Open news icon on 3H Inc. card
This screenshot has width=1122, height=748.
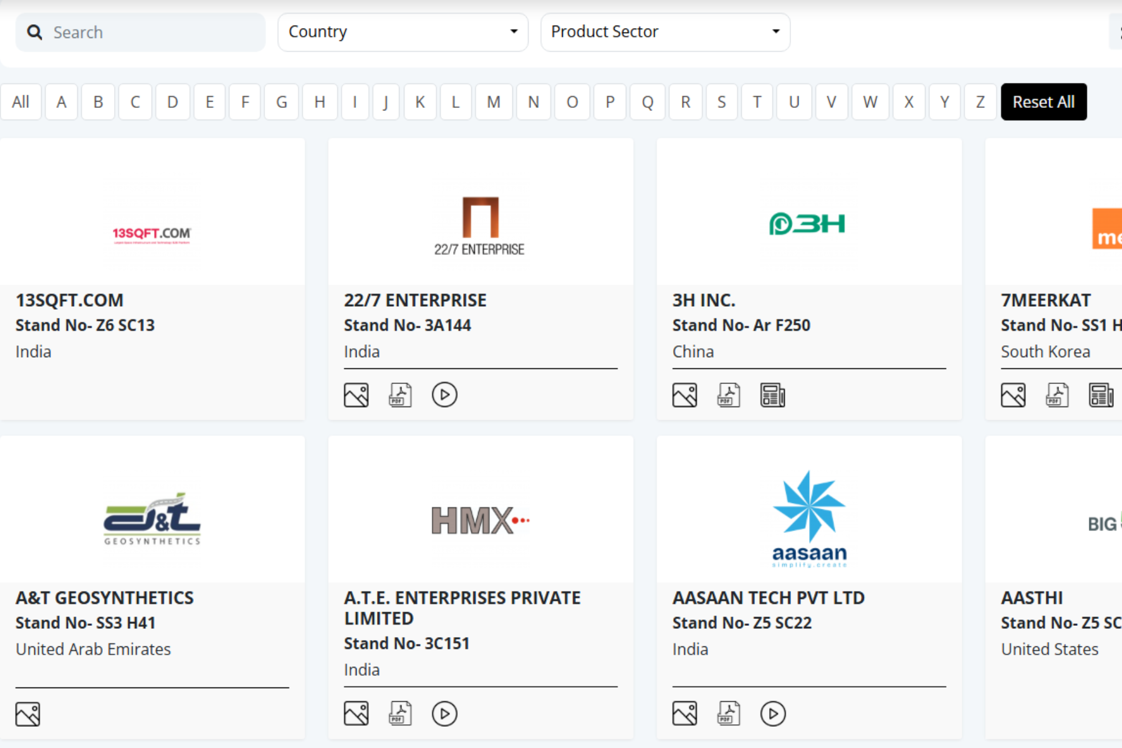coord(772,395)
